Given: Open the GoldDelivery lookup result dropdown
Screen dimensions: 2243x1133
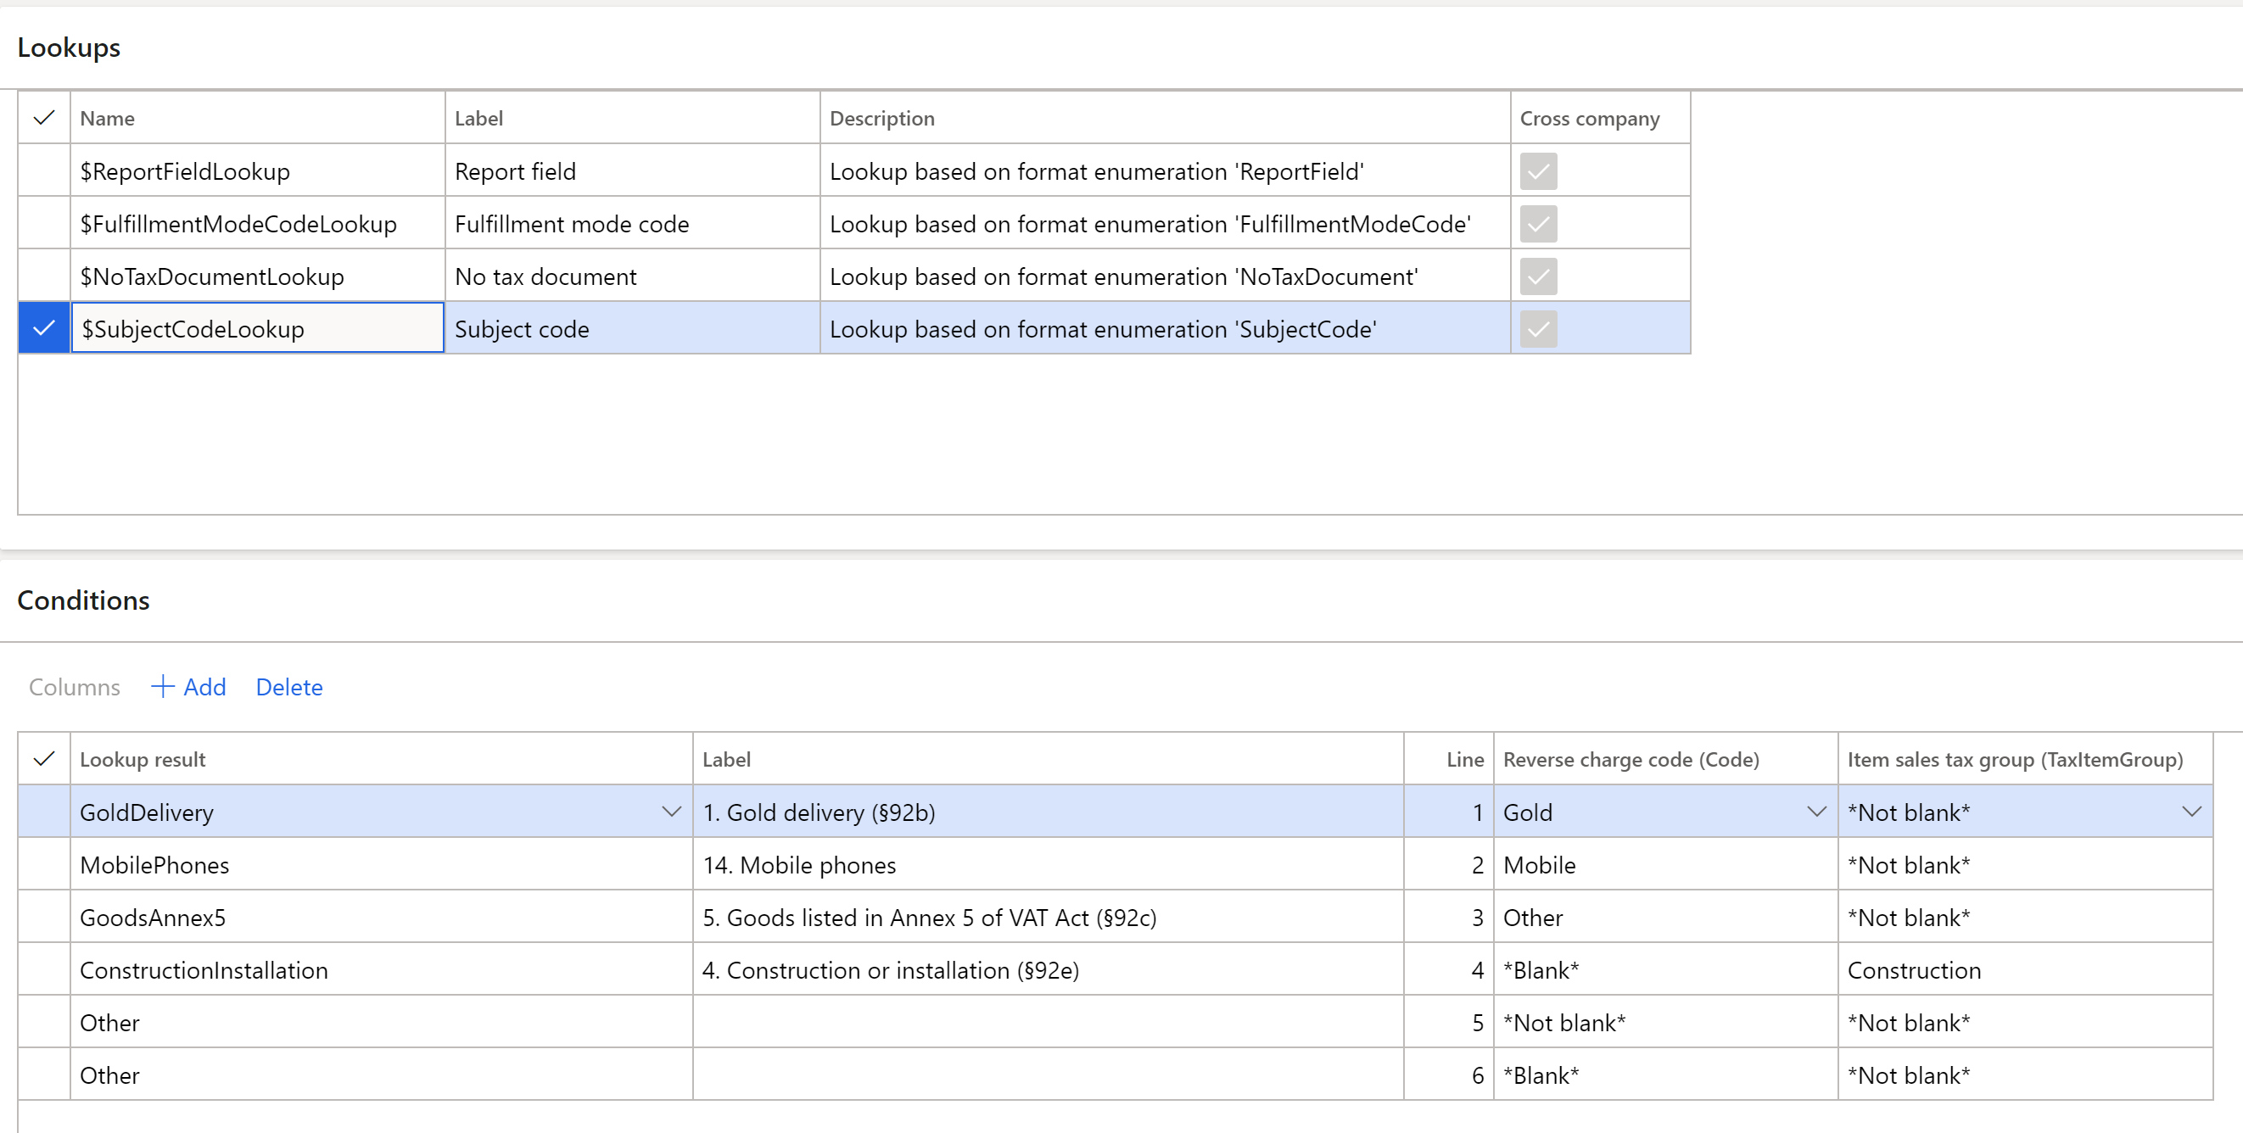Looking at the screenshot, I should point(670,811).
